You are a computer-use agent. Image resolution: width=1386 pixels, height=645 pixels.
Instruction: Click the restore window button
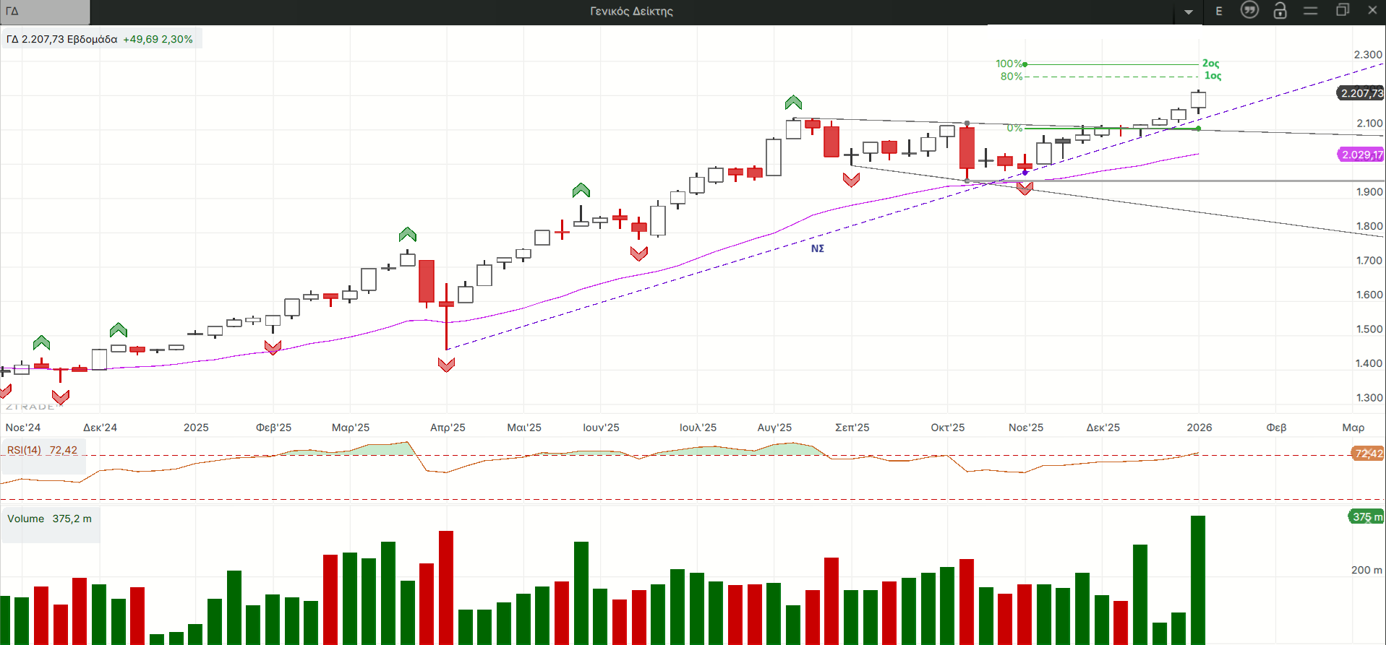[x=1342, y=10]
